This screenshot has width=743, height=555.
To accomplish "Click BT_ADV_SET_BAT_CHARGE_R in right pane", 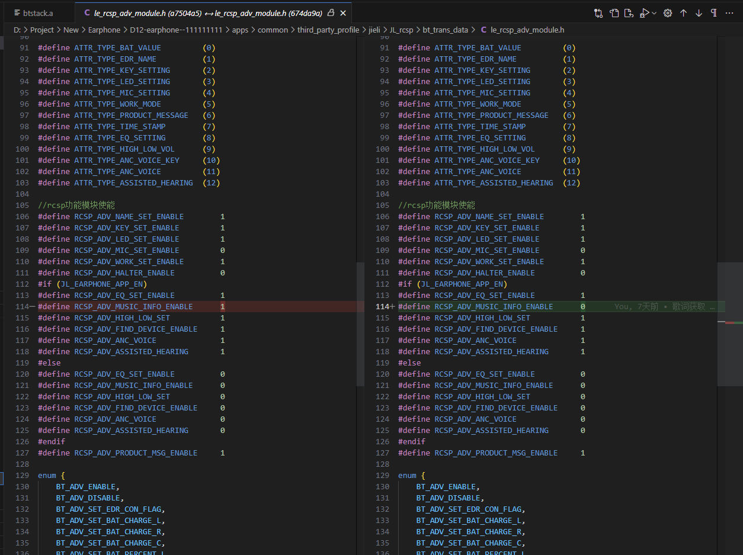I will coord(469,532).
